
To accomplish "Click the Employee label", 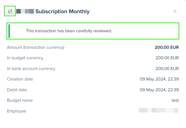I will coord(16,111).
